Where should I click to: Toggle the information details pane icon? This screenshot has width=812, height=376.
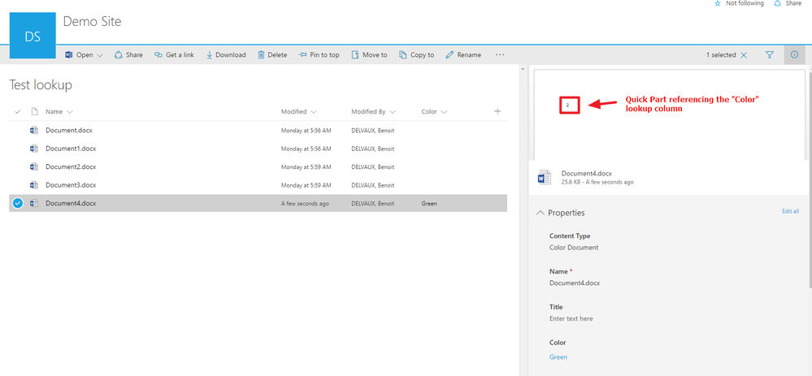point(794,55)
